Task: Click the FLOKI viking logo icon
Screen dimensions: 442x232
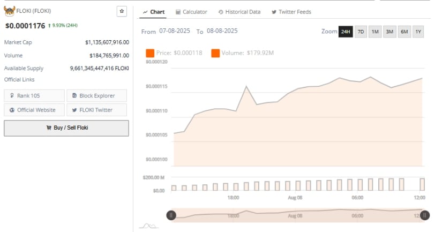Action: coord(9,11)
